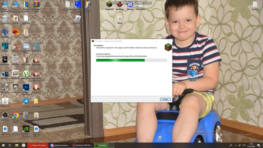Click the installer progress bar
The height and width of the screenshot is (148, 263).
(x=131, y=60)
